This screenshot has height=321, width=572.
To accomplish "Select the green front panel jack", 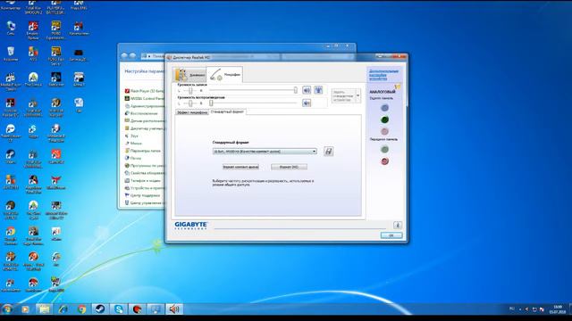I will click(384, 149).
